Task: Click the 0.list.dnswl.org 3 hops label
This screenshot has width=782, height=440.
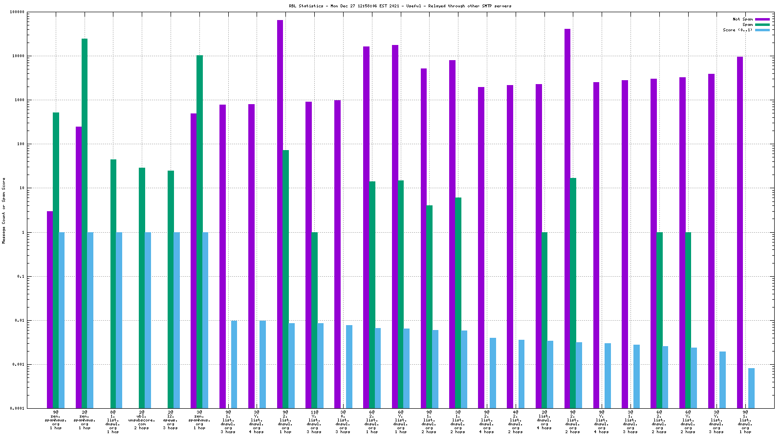Action: pos(343,422)
